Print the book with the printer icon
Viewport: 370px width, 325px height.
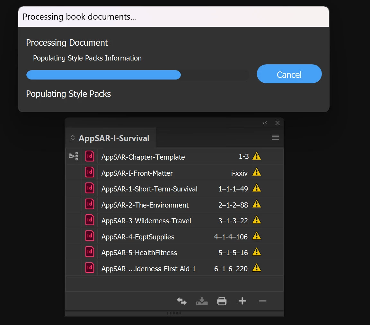point(222,301)
